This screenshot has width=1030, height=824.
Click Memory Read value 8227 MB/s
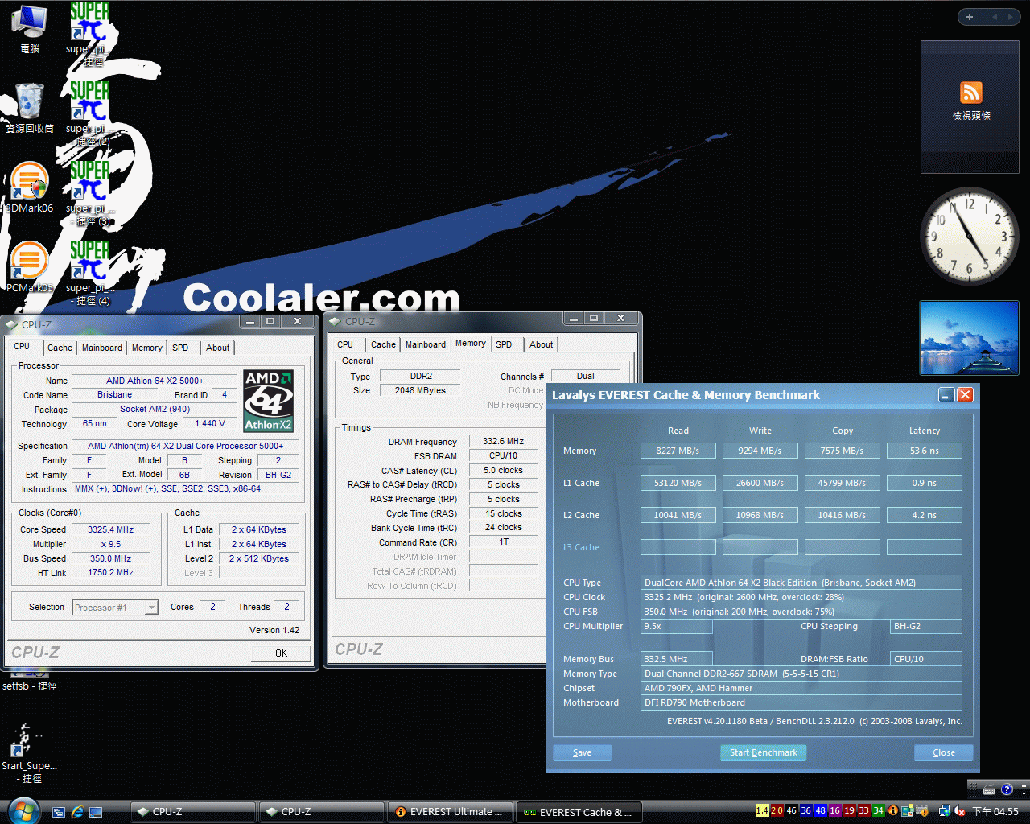pyautogui.click(x=678, y=451)
